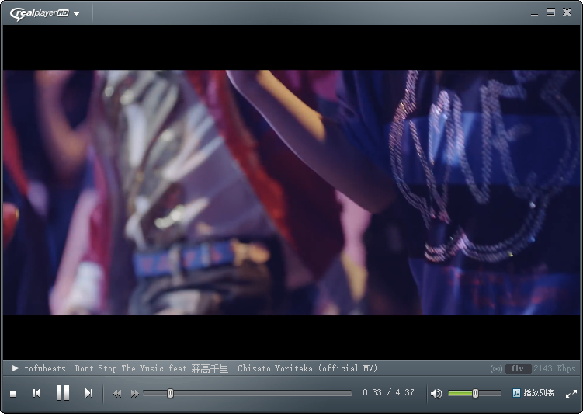This screenshot has width=583, height=414.
Task: Pause the current video
Action: pos(62,393)
